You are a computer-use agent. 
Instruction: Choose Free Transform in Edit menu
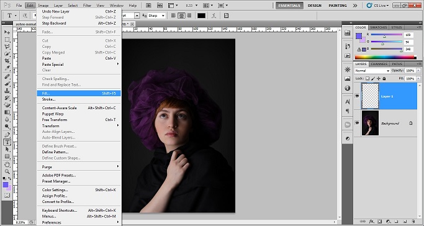[x=79, y=120]
